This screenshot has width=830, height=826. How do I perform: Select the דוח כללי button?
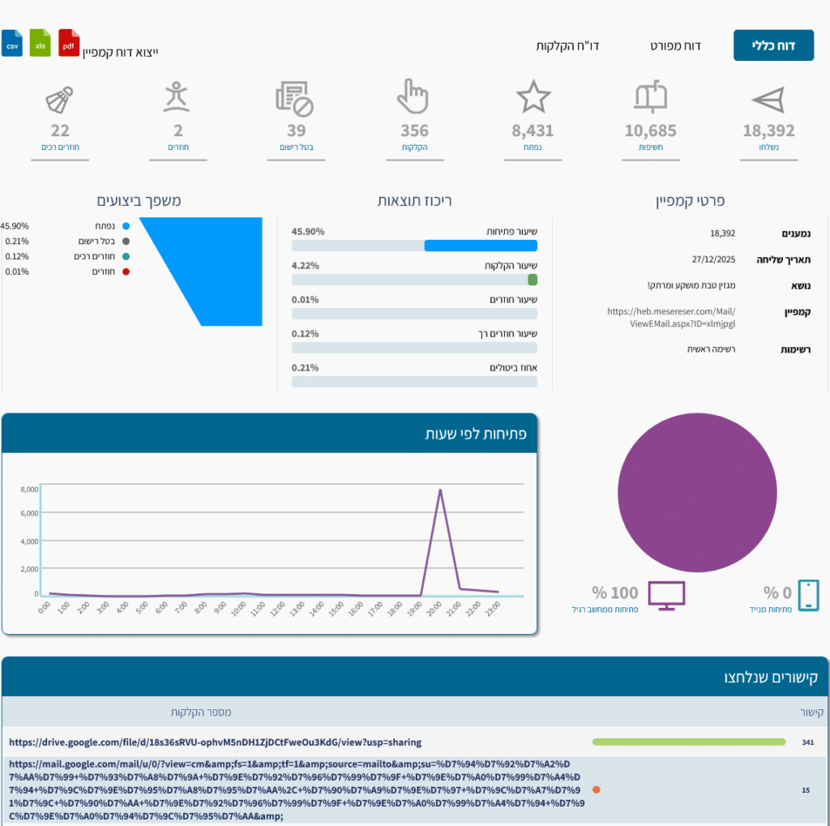[772, 45]
